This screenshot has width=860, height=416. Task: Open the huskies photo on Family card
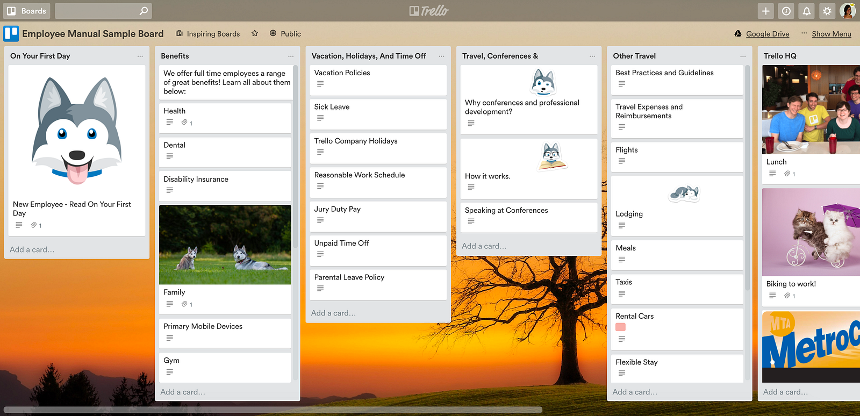[x=225, y=245]
